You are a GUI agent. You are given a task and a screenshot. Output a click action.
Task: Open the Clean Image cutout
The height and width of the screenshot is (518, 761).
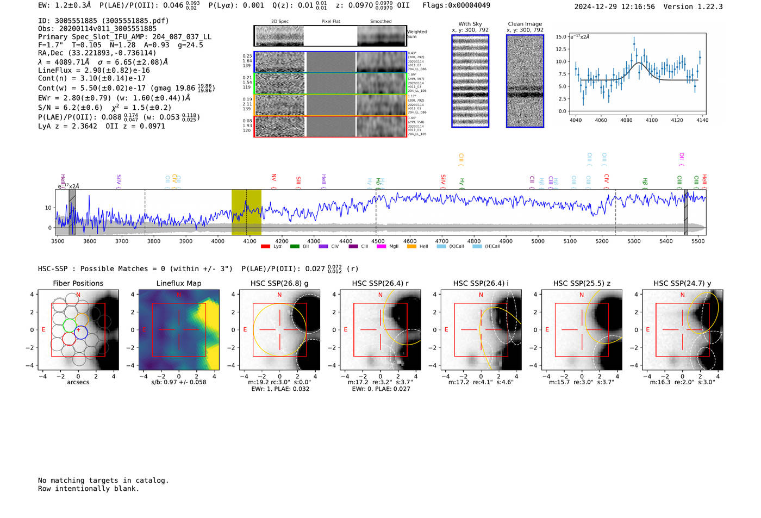525,81
